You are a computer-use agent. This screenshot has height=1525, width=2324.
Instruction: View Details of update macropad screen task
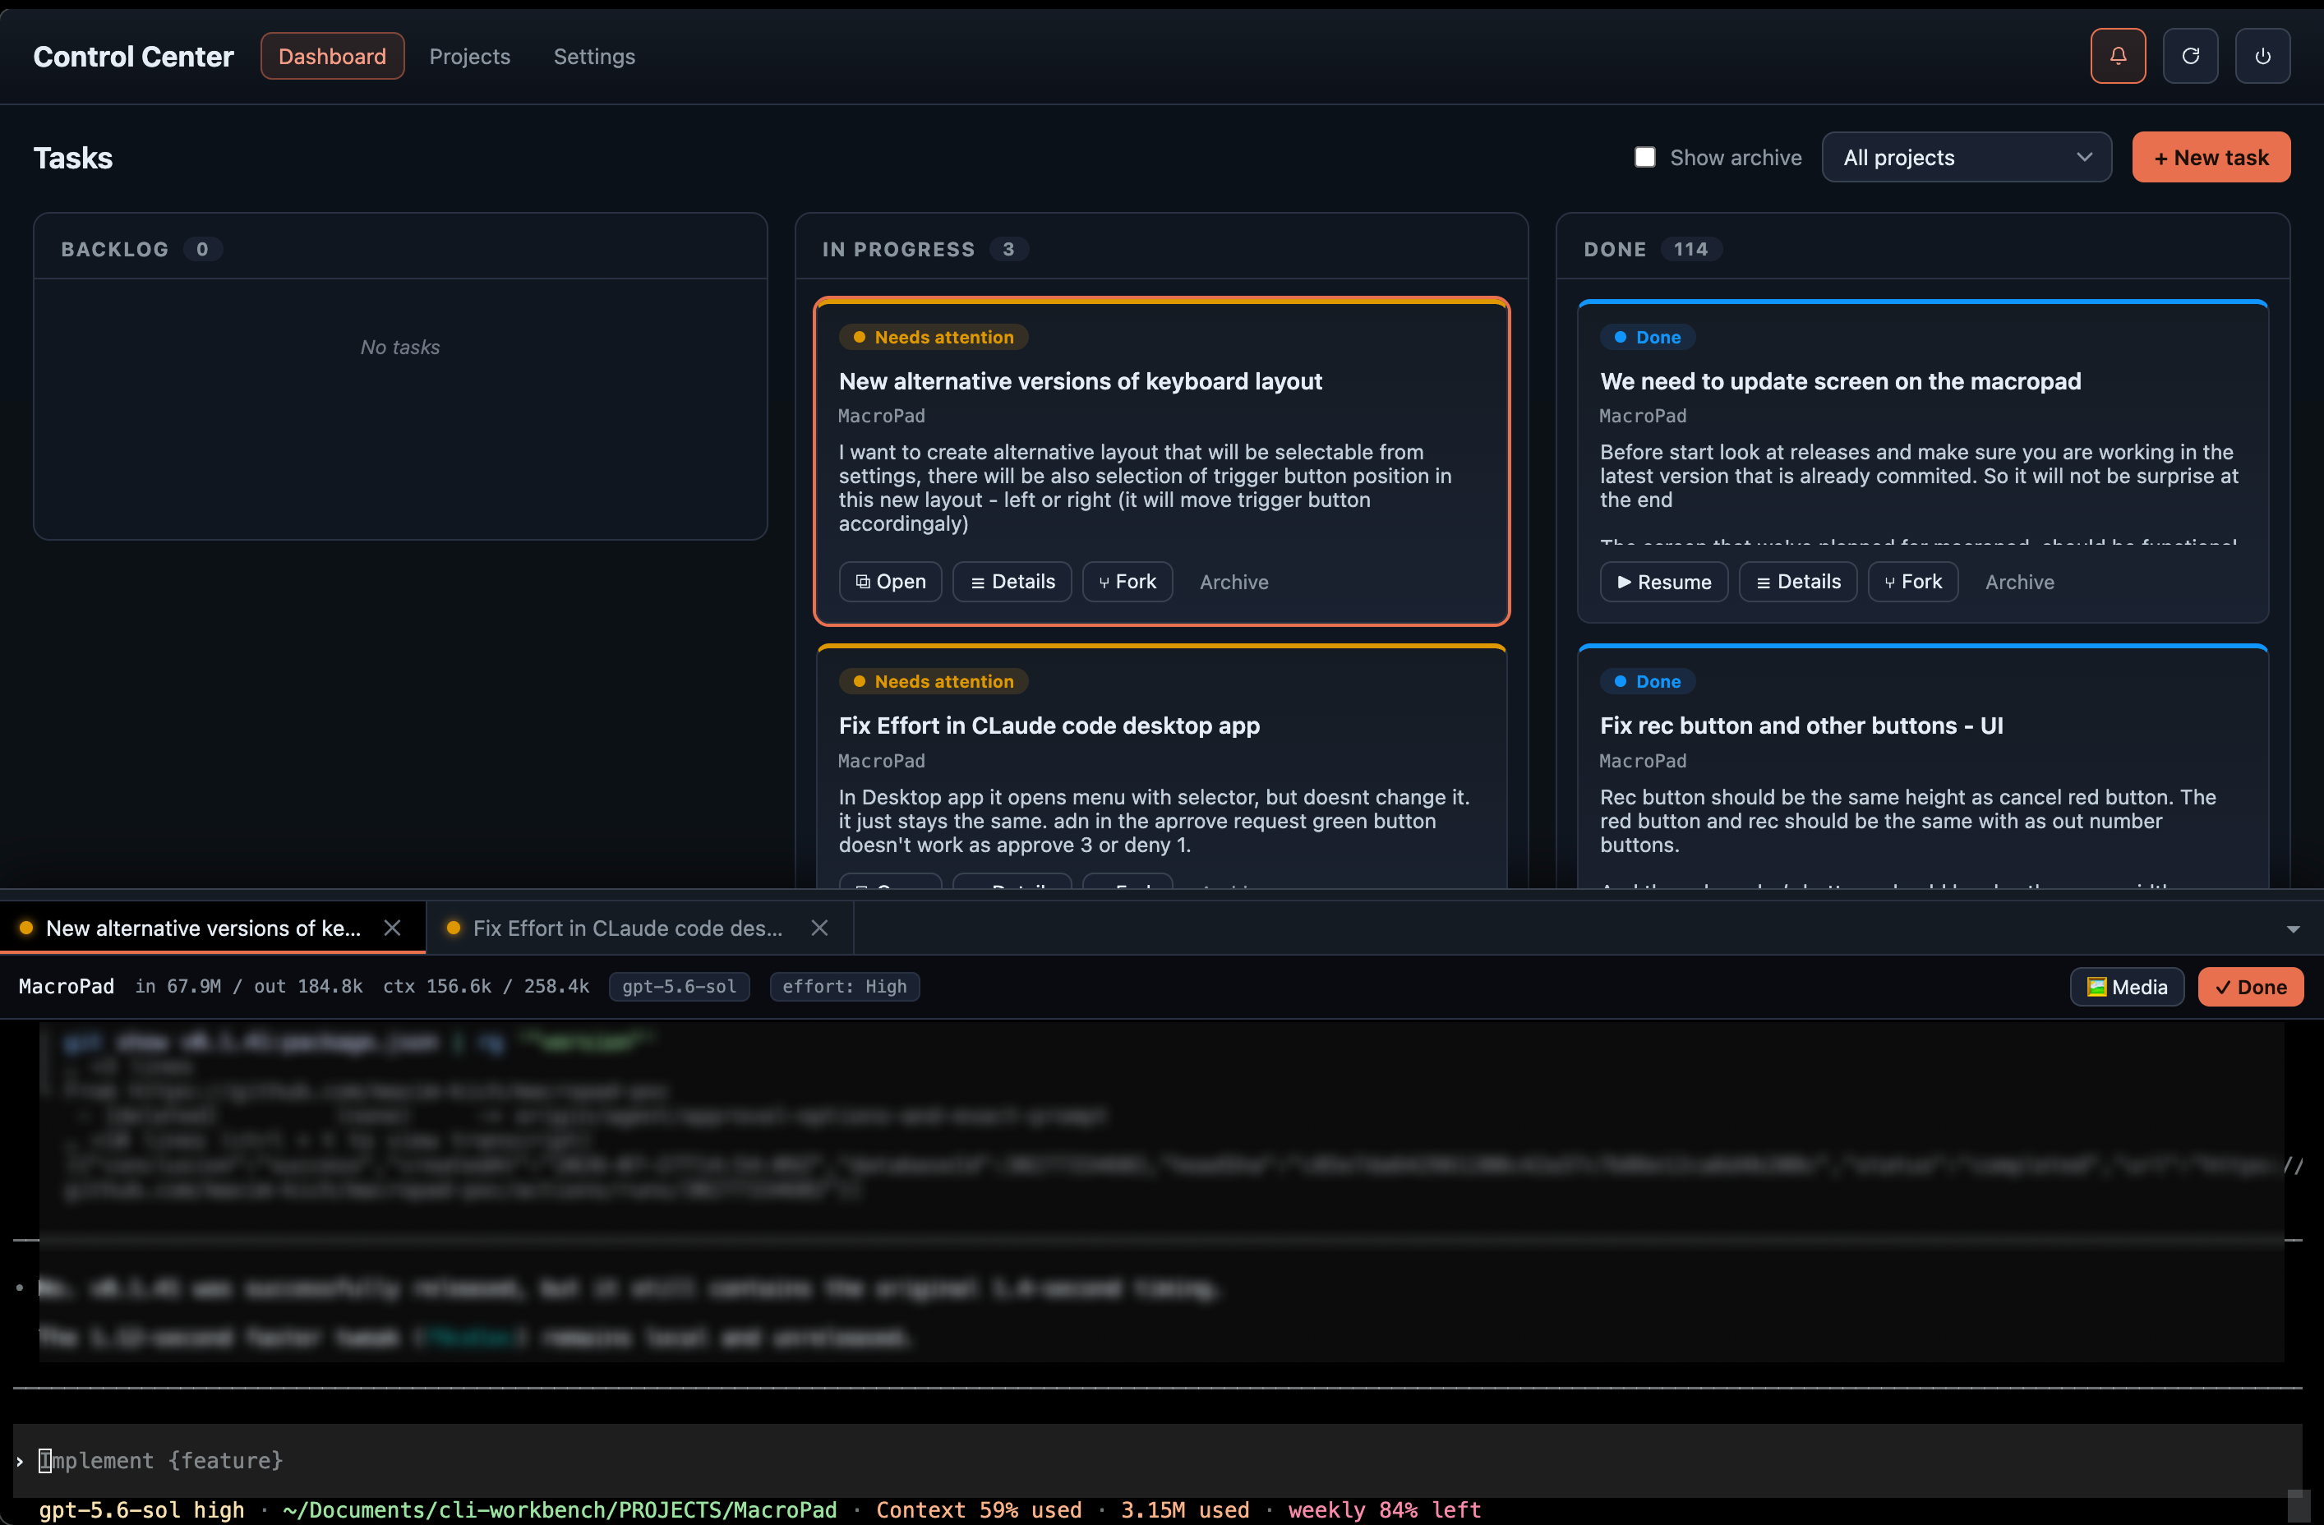pos(1798,582)
